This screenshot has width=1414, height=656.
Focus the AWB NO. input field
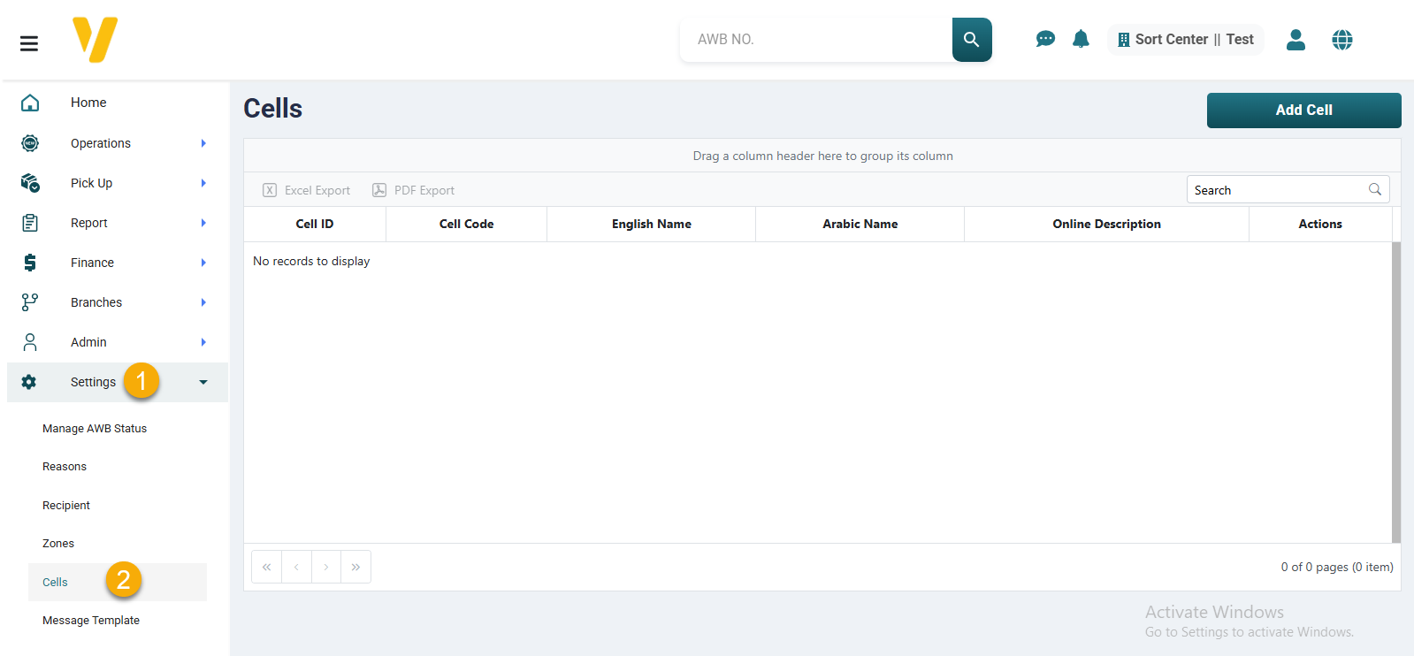[x=815, y=40]
